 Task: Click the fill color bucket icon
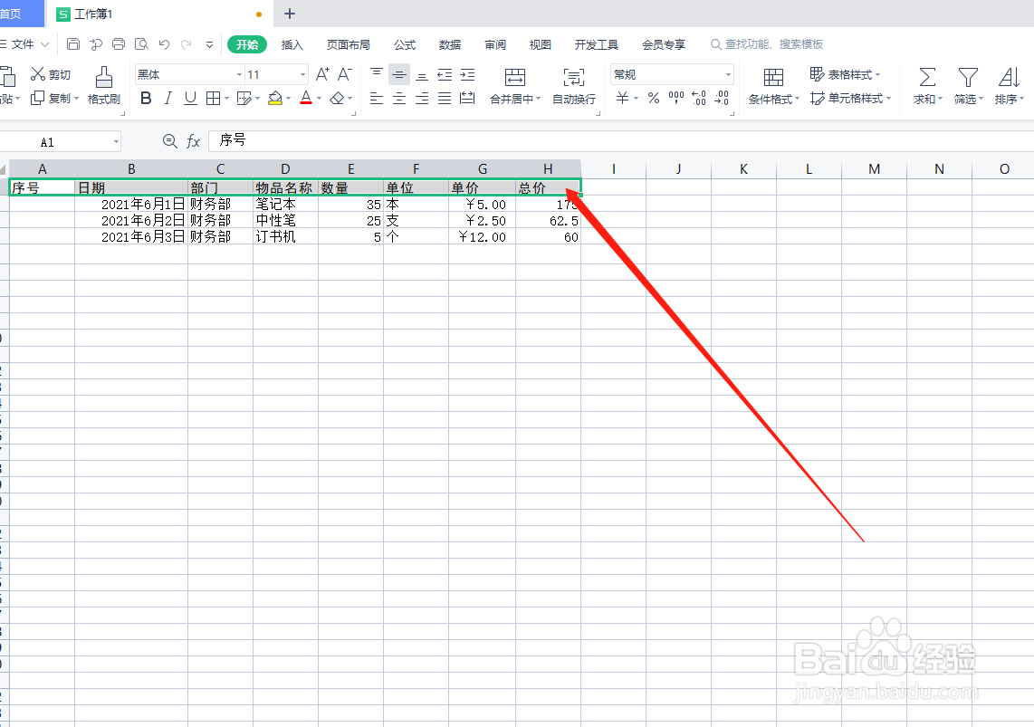tap(275, 98)
